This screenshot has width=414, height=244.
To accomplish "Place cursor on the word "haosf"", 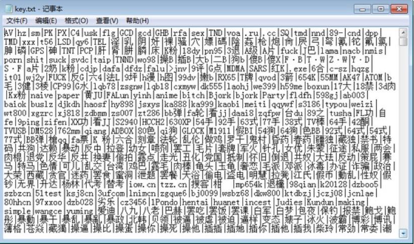I will [x=95, y=104].
